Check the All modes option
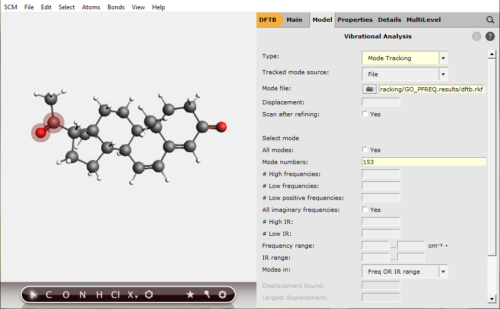This screenshot has height=309, width=500. click(364, 150)
